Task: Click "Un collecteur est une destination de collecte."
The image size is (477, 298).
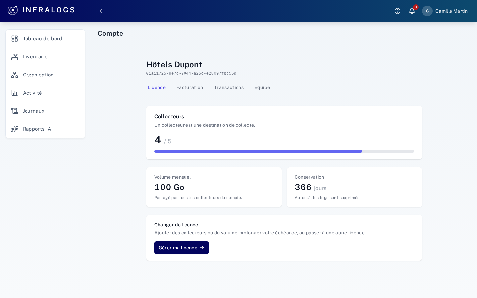Action: (x=205, y=125)
